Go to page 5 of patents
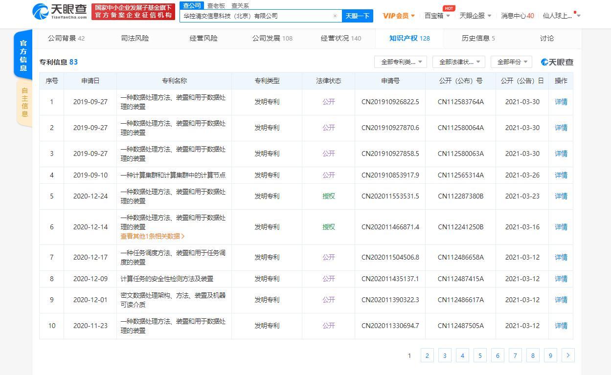Image resolution: width=611 pixels, height=375 pixels. tap(480, 355)
